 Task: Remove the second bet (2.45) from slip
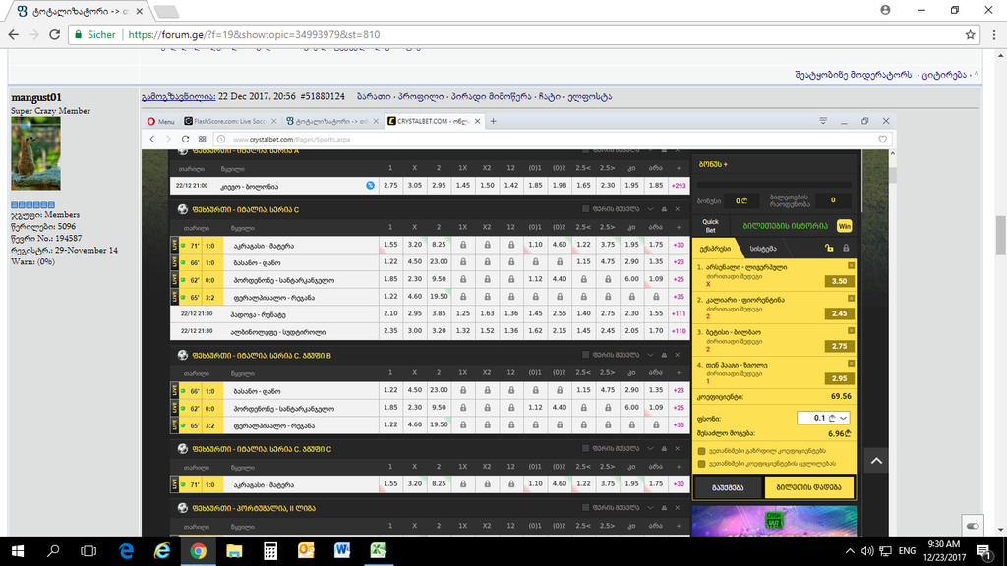[x=851, y=299]
